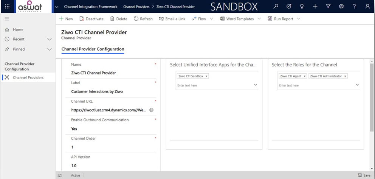Open the assistant lightbulb icon
Image resolution: width=375 pixels, height=179 pixels.
302,6
